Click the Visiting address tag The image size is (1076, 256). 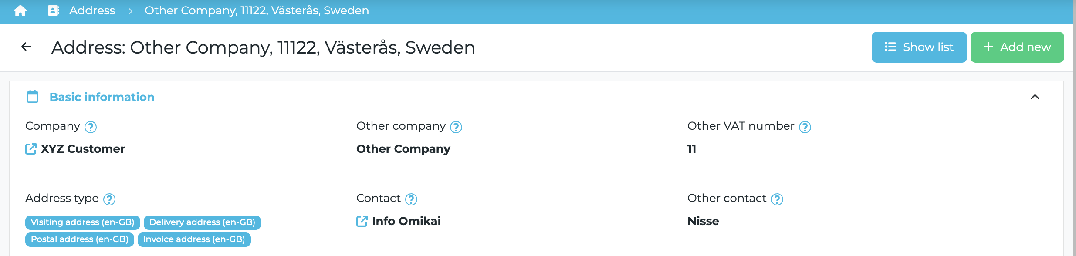83,222
